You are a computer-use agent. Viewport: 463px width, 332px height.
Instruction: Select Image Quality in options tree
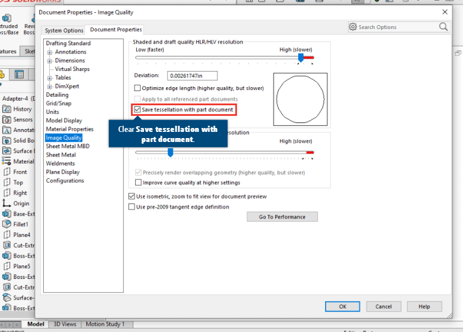click(x=63, y=137)
